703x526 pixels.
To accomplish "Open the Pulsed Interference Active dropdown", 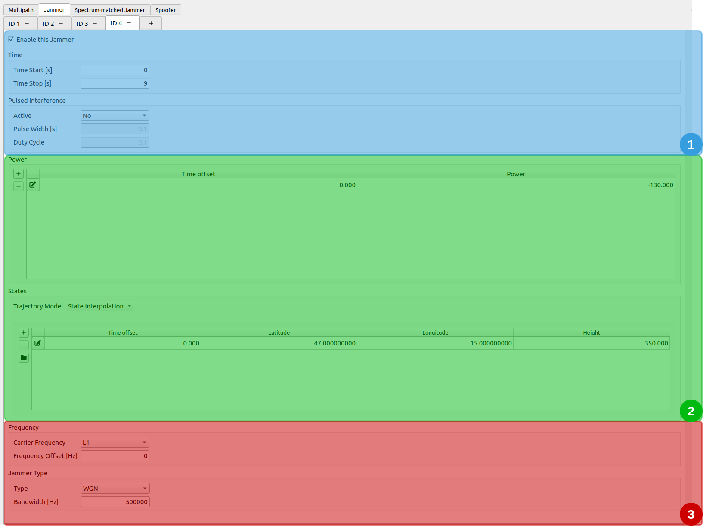I will pyautogui.click(x=115, y=116).
